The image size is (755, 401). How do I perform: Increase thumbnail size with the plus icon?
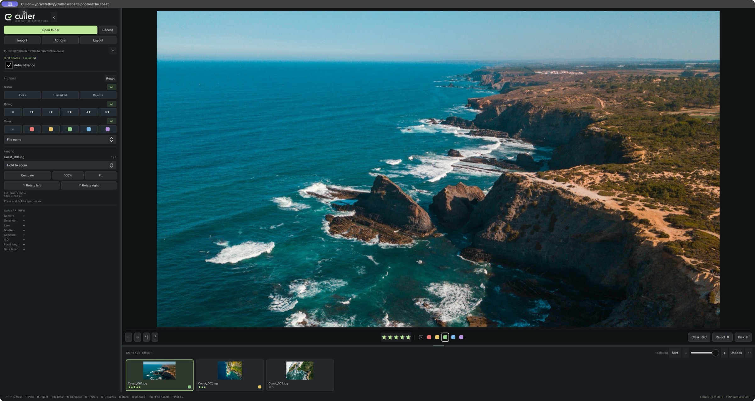pos(724,353)
